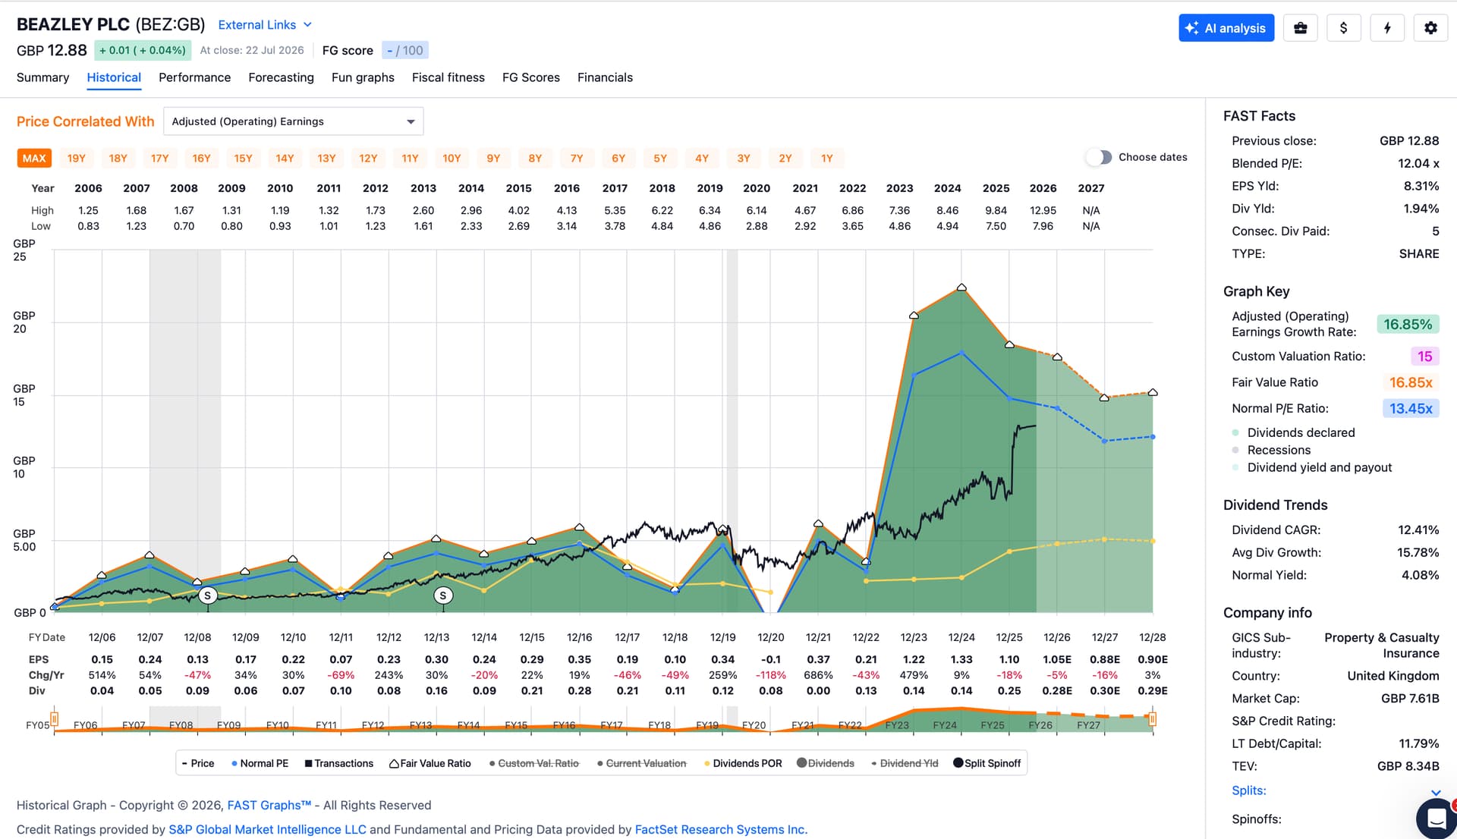This screenshot has height=839, width=1457.
Task: Open the chat support bubble
Action: [1436, 819]
